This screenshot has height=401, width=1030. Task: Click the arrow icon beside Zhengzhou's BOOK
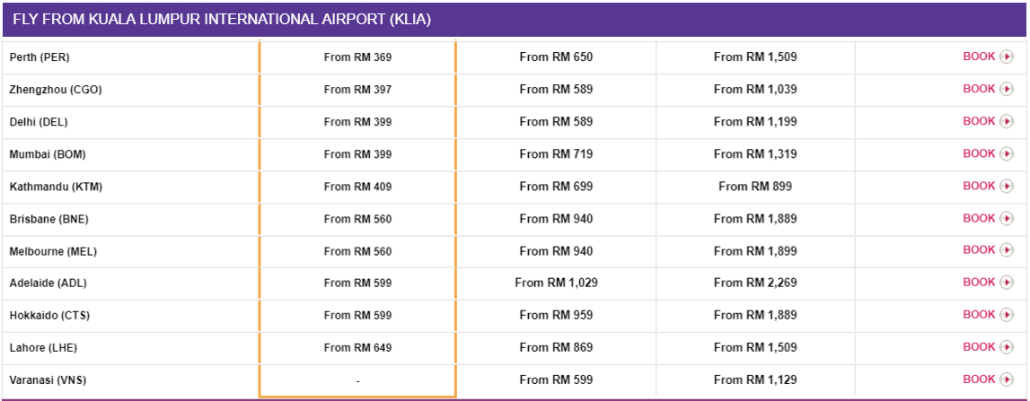(1007, 89)
